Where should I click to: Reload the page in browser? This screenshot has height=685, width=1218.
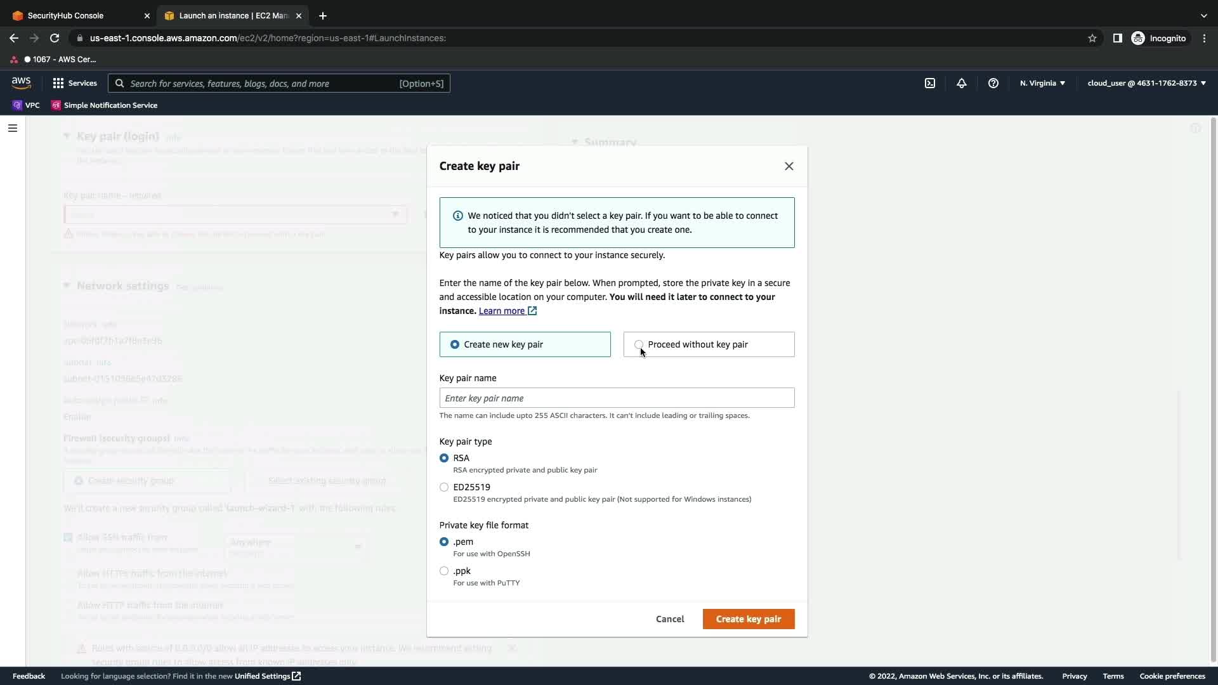[55, 38]
